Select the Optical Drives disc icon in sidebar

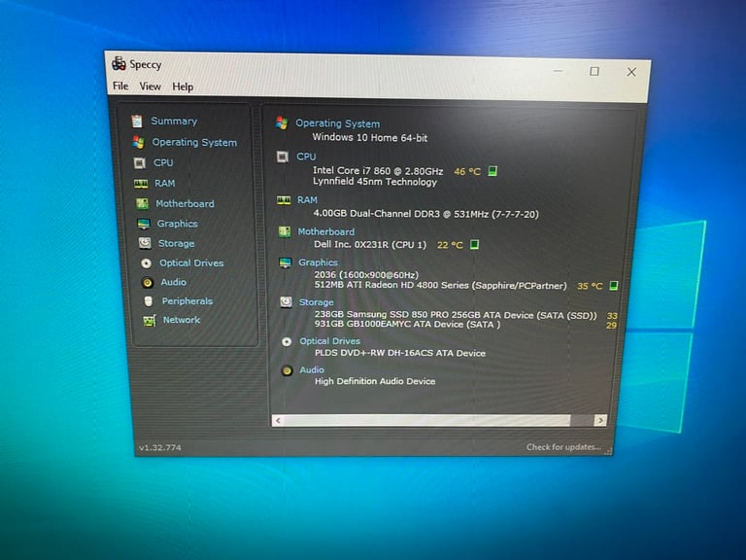coord(146,262)
